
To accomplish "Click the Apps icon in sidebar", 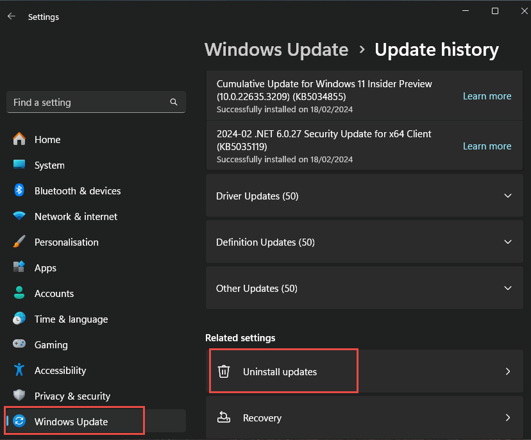I will click(x=19, y=267).
